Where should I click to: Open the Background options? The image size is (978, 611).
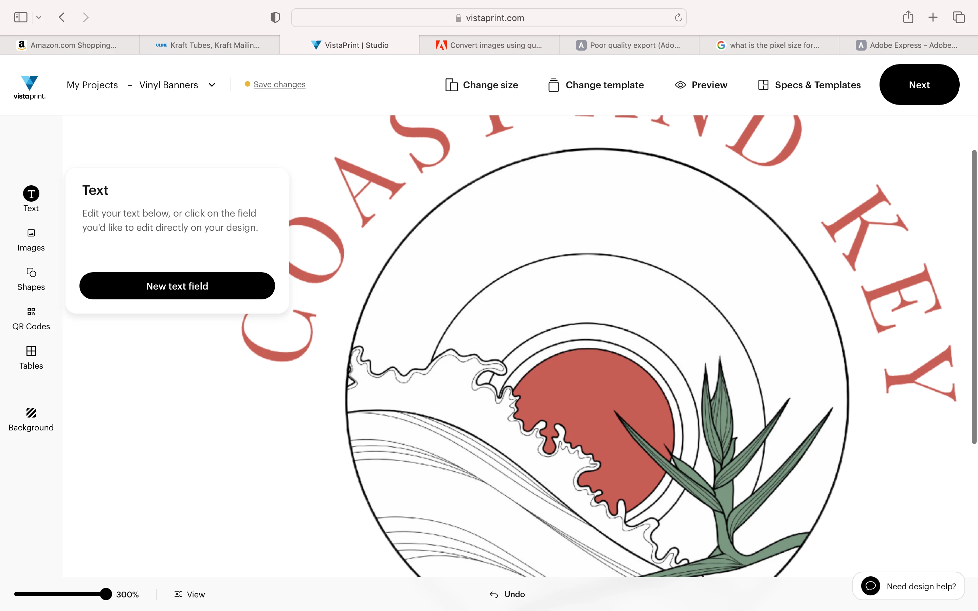pyautogui.click(x=31, y=420)
